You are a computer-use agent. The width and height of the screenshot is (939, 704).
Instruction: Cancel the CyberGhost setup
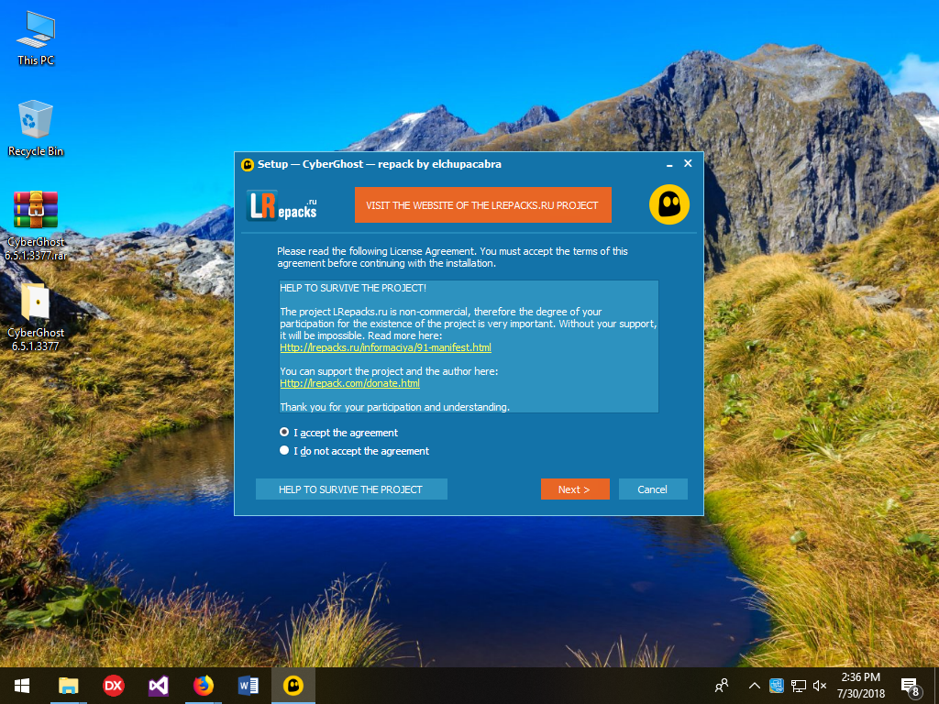pos(653,489)
